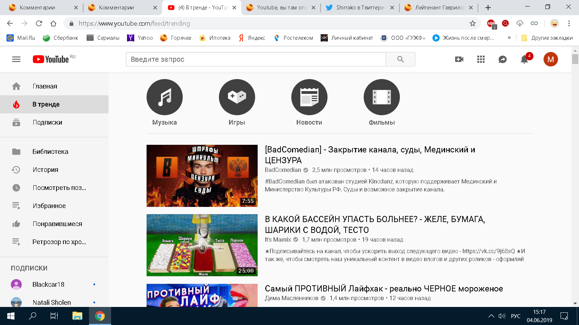Open the BadComedian video title link
Screen dimensions: 579x325
pyautogui.click(x=369, y=155)
